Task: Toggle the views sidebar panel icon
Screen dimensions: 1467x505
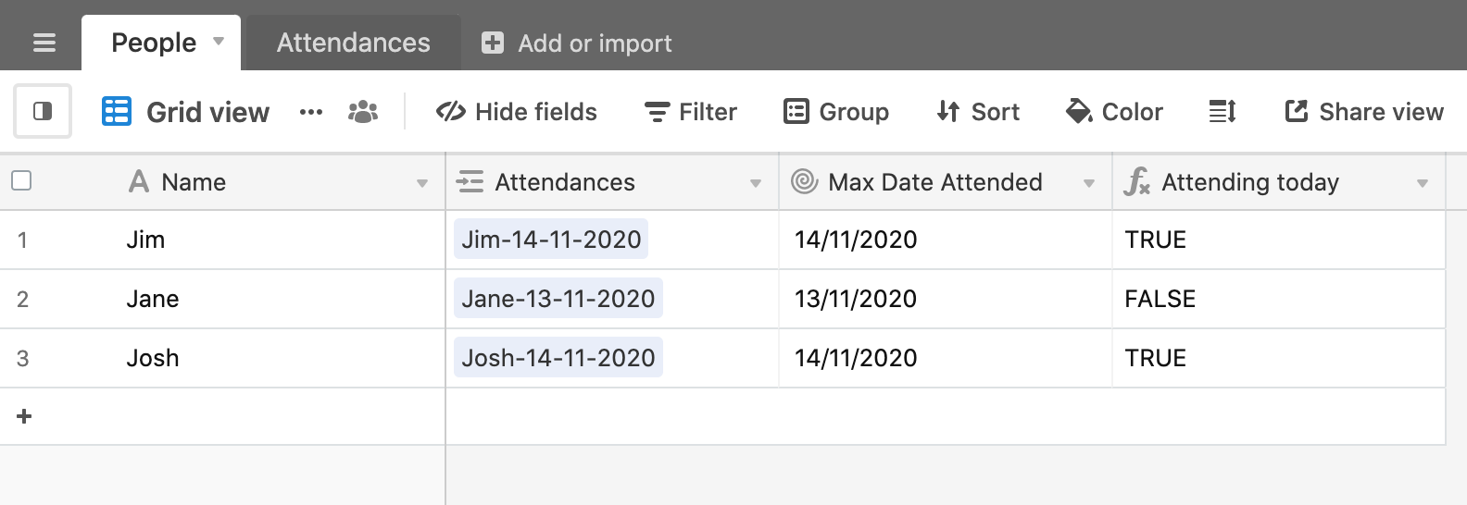Action: (43, 111)
